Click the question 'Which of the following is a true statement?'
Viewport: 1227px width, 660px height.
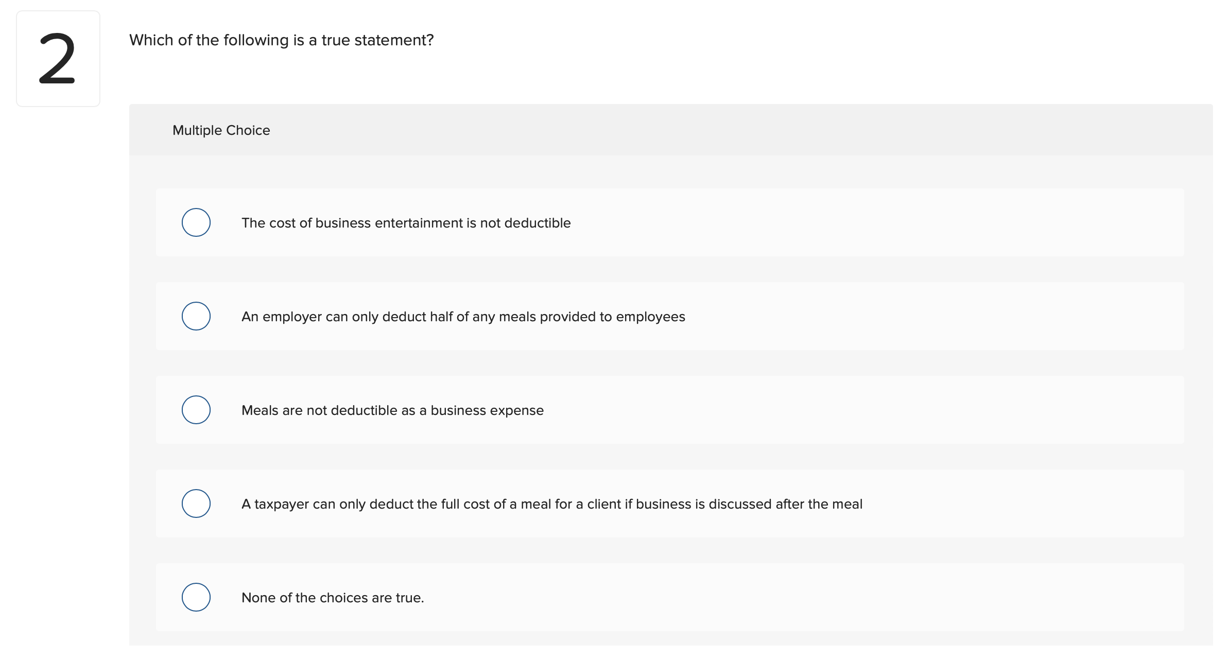[x=281, y=40]
